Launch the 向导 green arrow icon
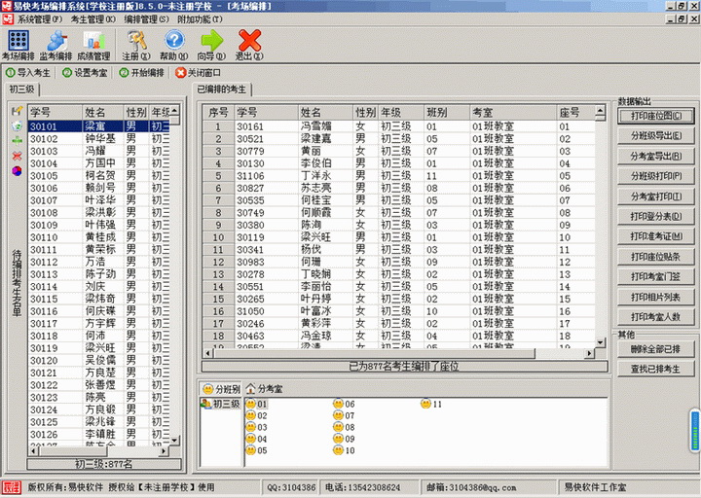Viewport: 701px width, 498px height. (x=212, y=45)
